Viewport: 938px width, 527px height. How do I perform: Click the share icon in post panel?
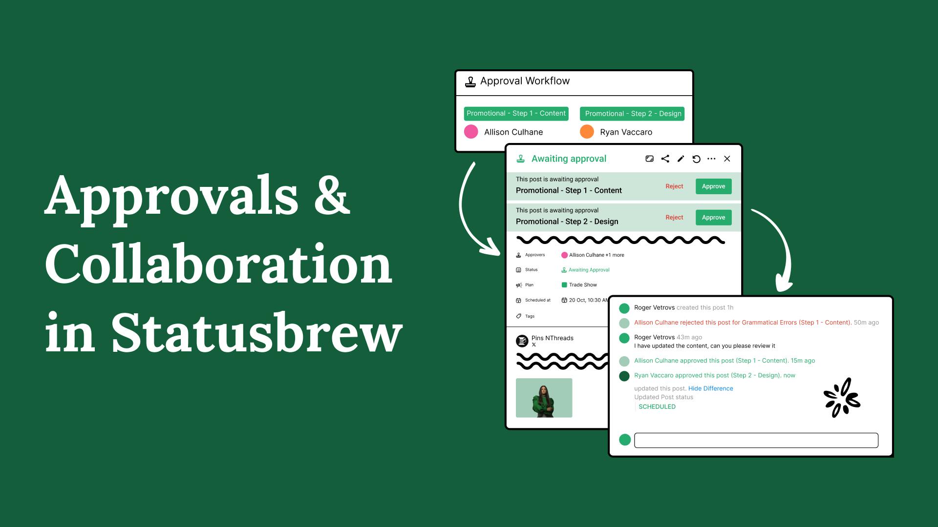[x=665, y=158]
